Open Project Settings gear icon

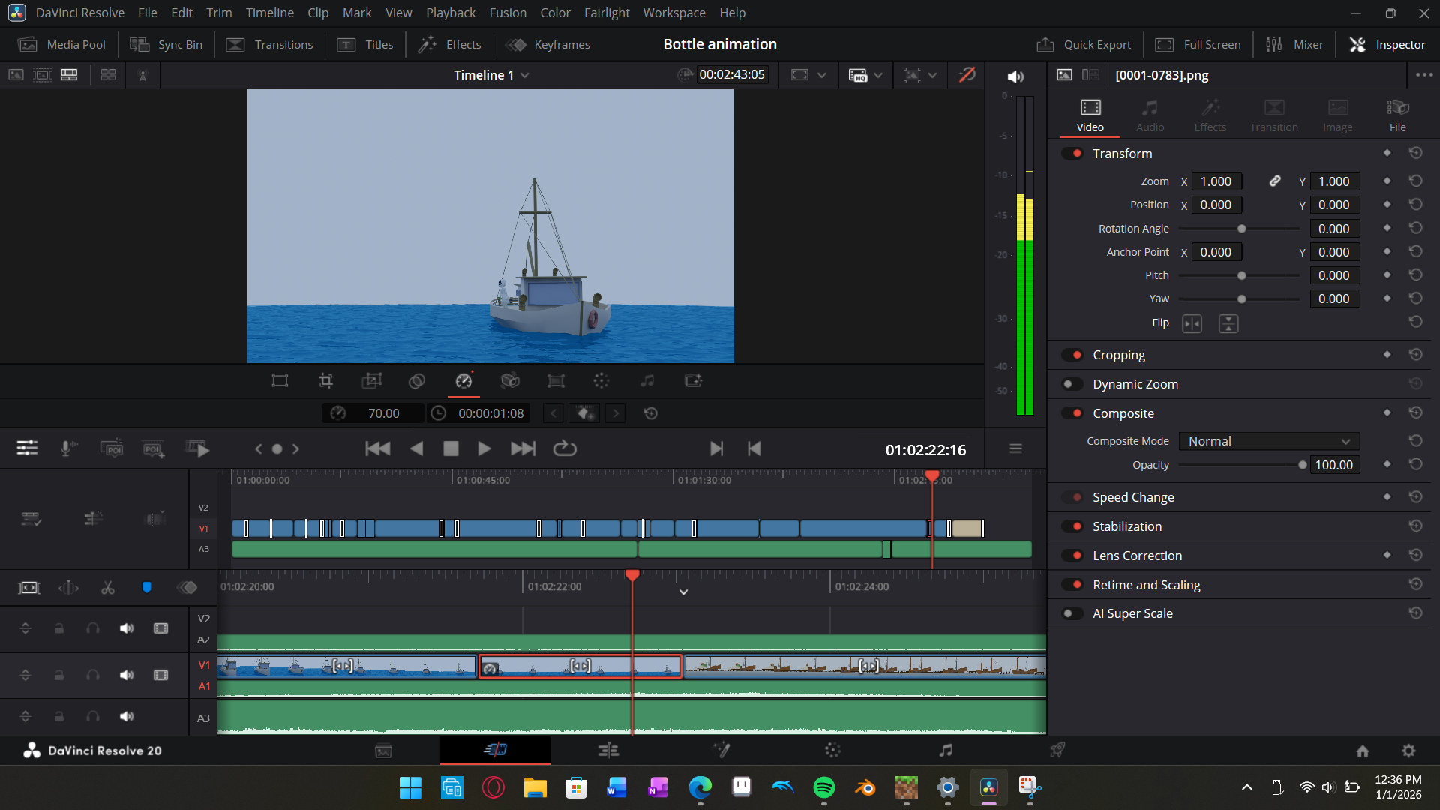(x=1408, y=751)
